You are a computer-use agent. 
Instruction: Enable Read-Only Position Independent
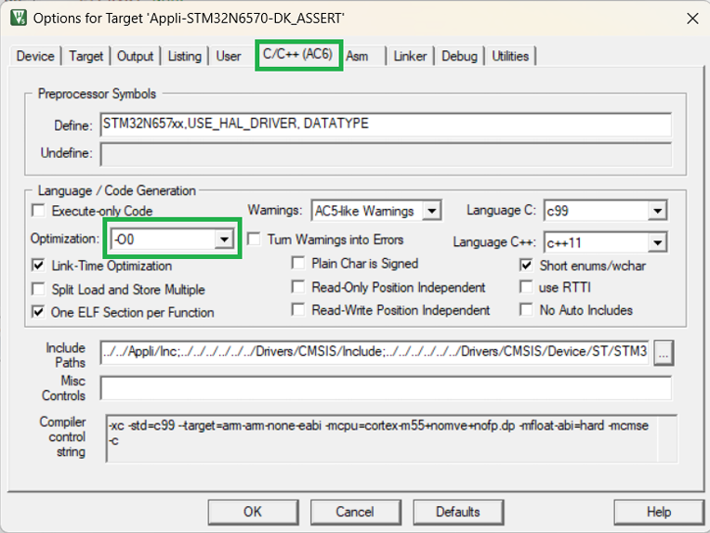[x=298, y=286]
